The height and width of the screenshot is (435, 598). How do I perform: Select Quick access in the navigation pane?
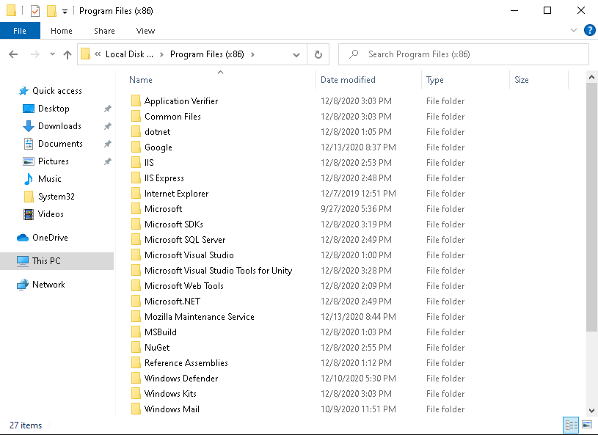(x=56, y=91)
